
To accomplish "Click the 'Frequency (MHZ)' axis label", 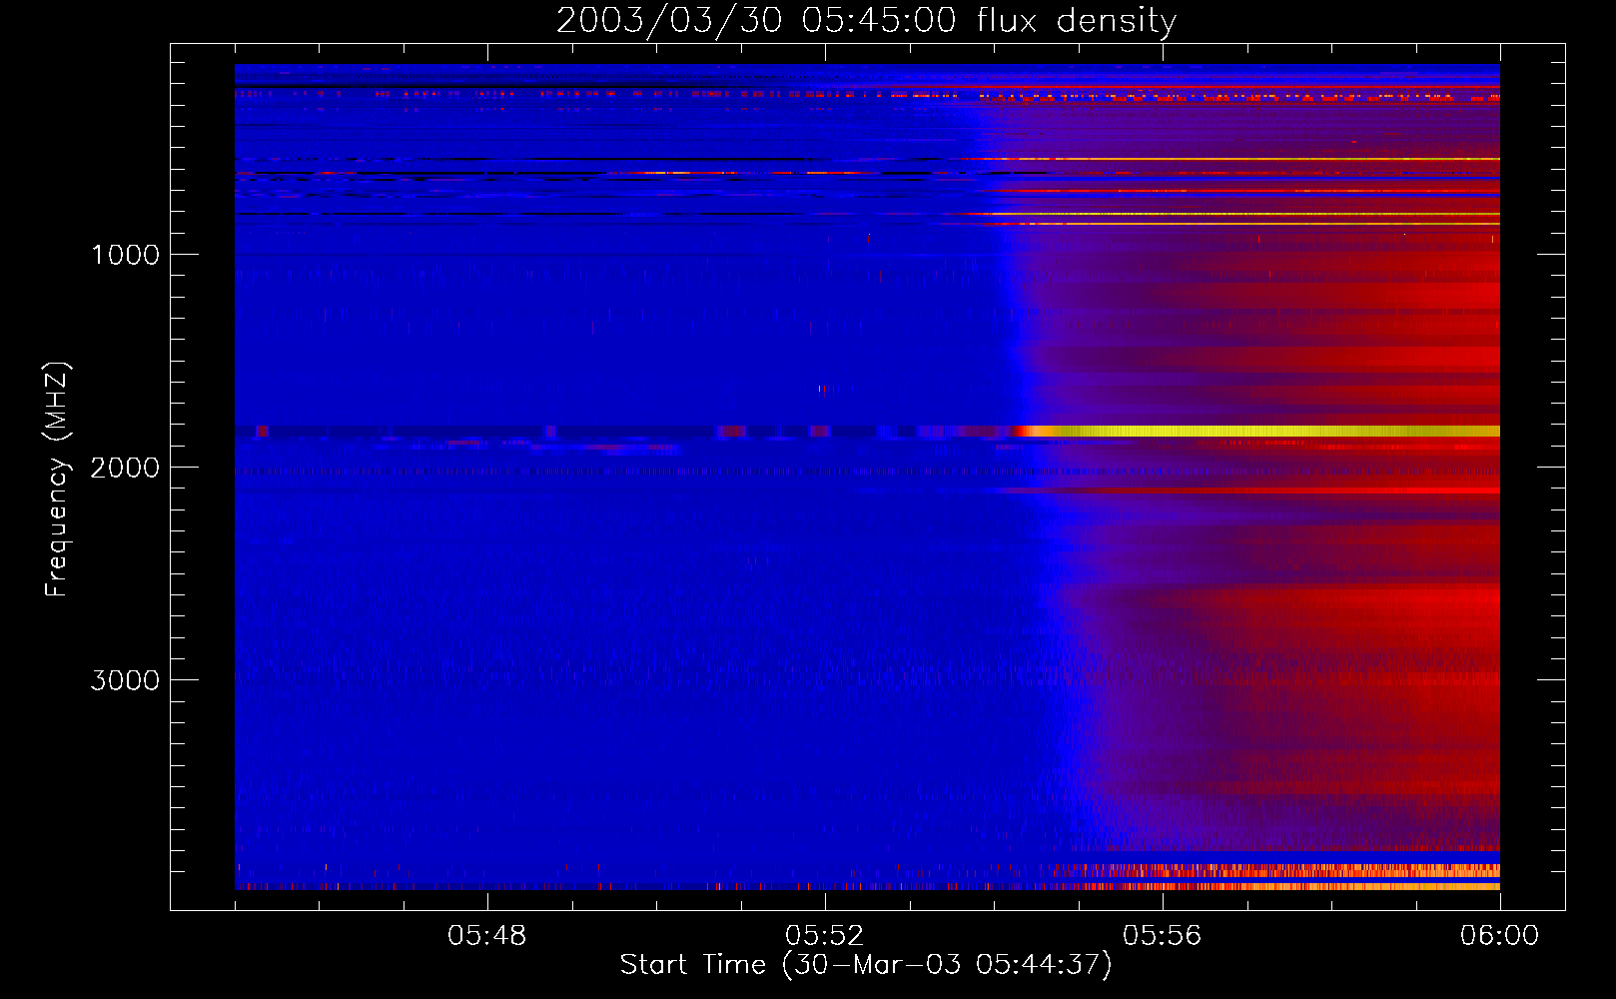I will (56, 480).
